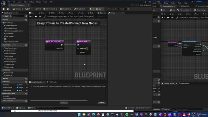Click the Stop play button
Viewport: 208px width, 117px height.
tap(97, 9)
